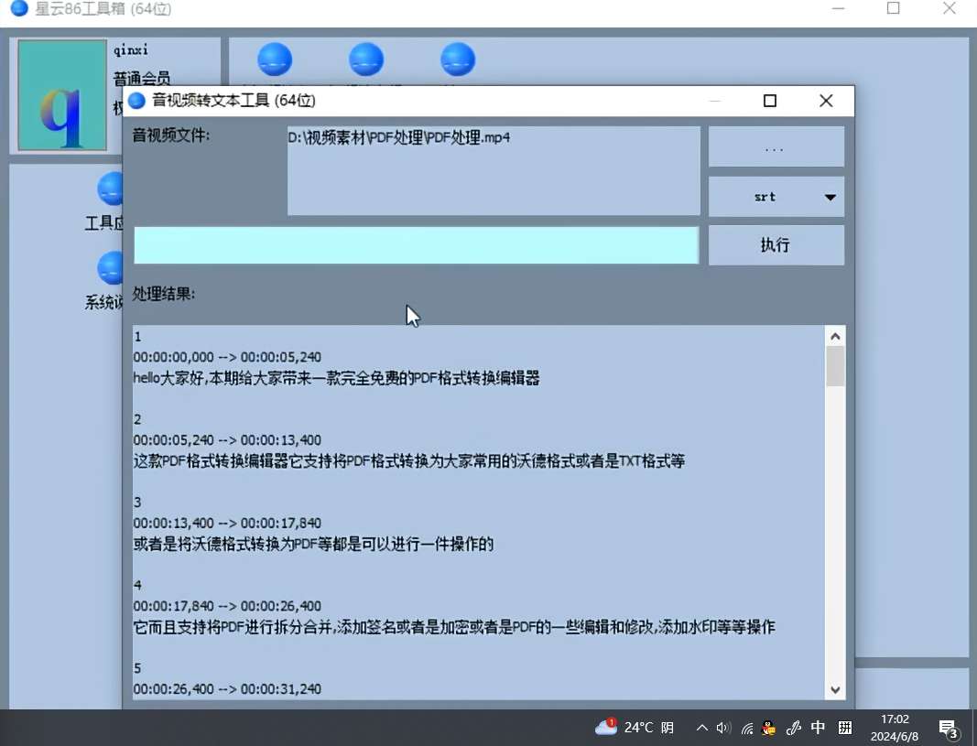This screenshot has width=977, height=746.
Task: Click the qinxi user avatar picture
Action: click(62, 95)
